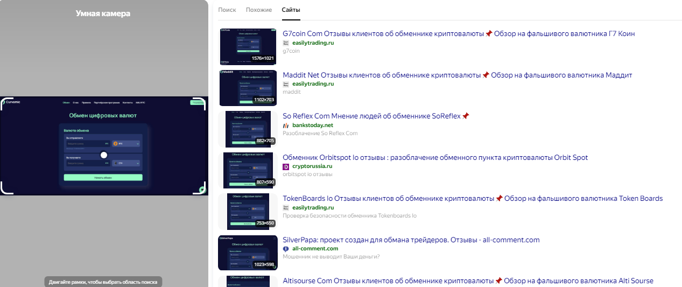Click 'Разоблачение So Reflex Com' snippet
The height and width of the screenshot is (287, 682).
click(x=320, y=133)
